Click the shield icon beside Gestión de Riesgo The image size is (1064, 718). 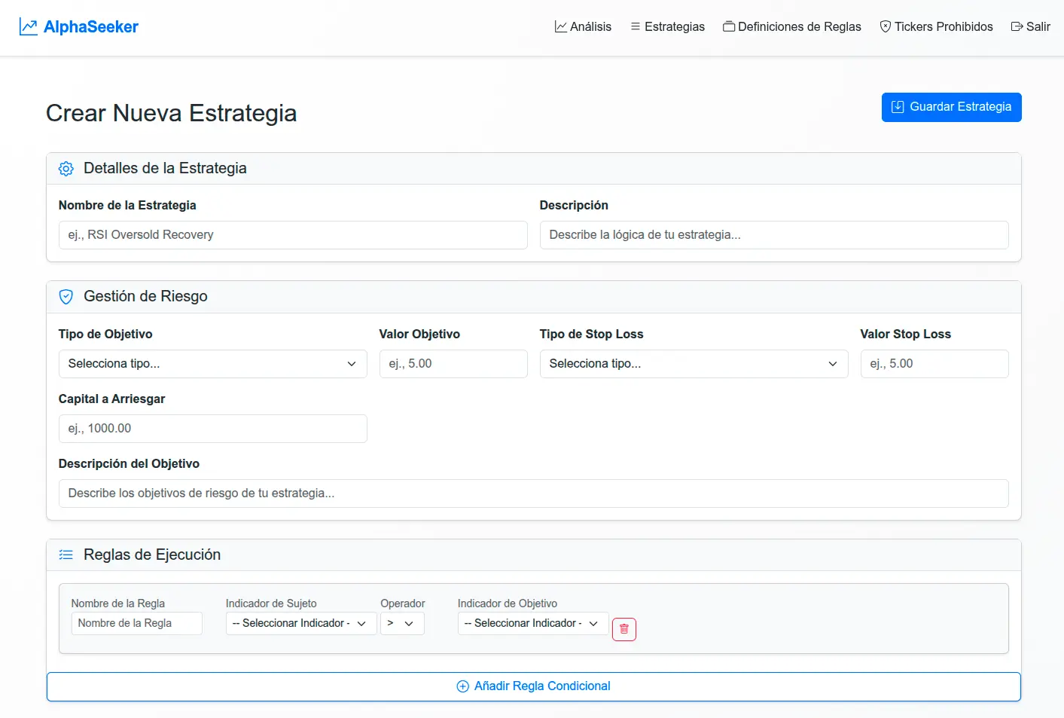pos(66,297)
